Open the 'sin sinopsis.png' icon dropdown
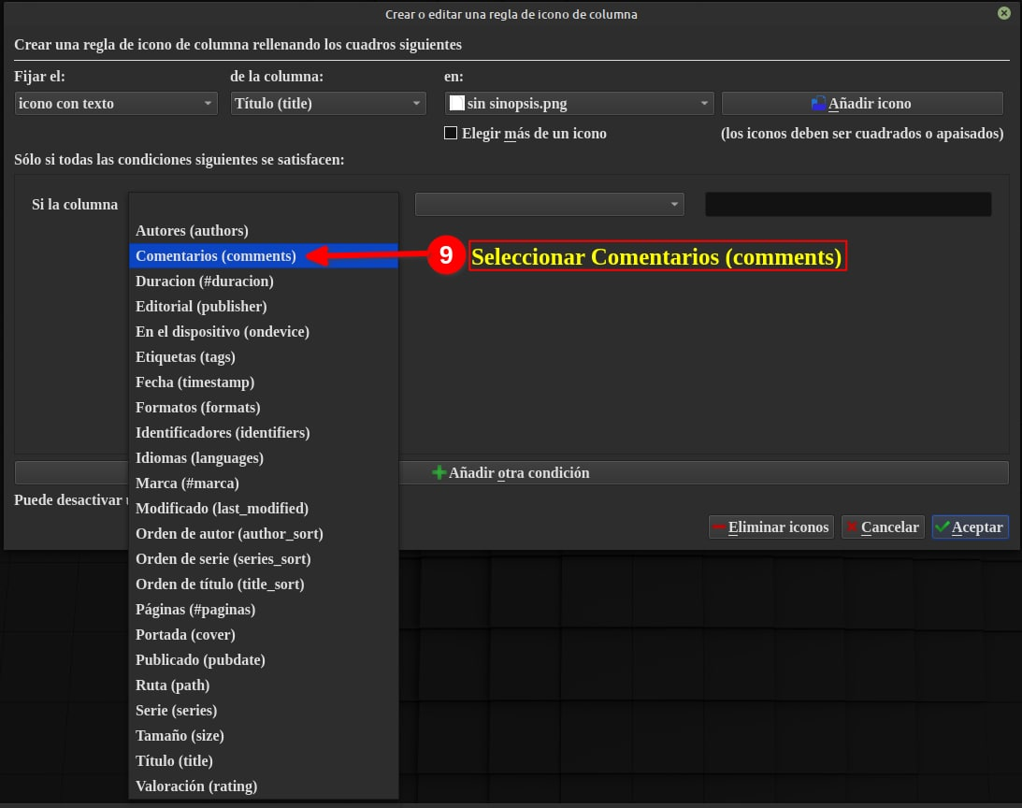This screenshot has height=808, width=1022. pos(578,104)
